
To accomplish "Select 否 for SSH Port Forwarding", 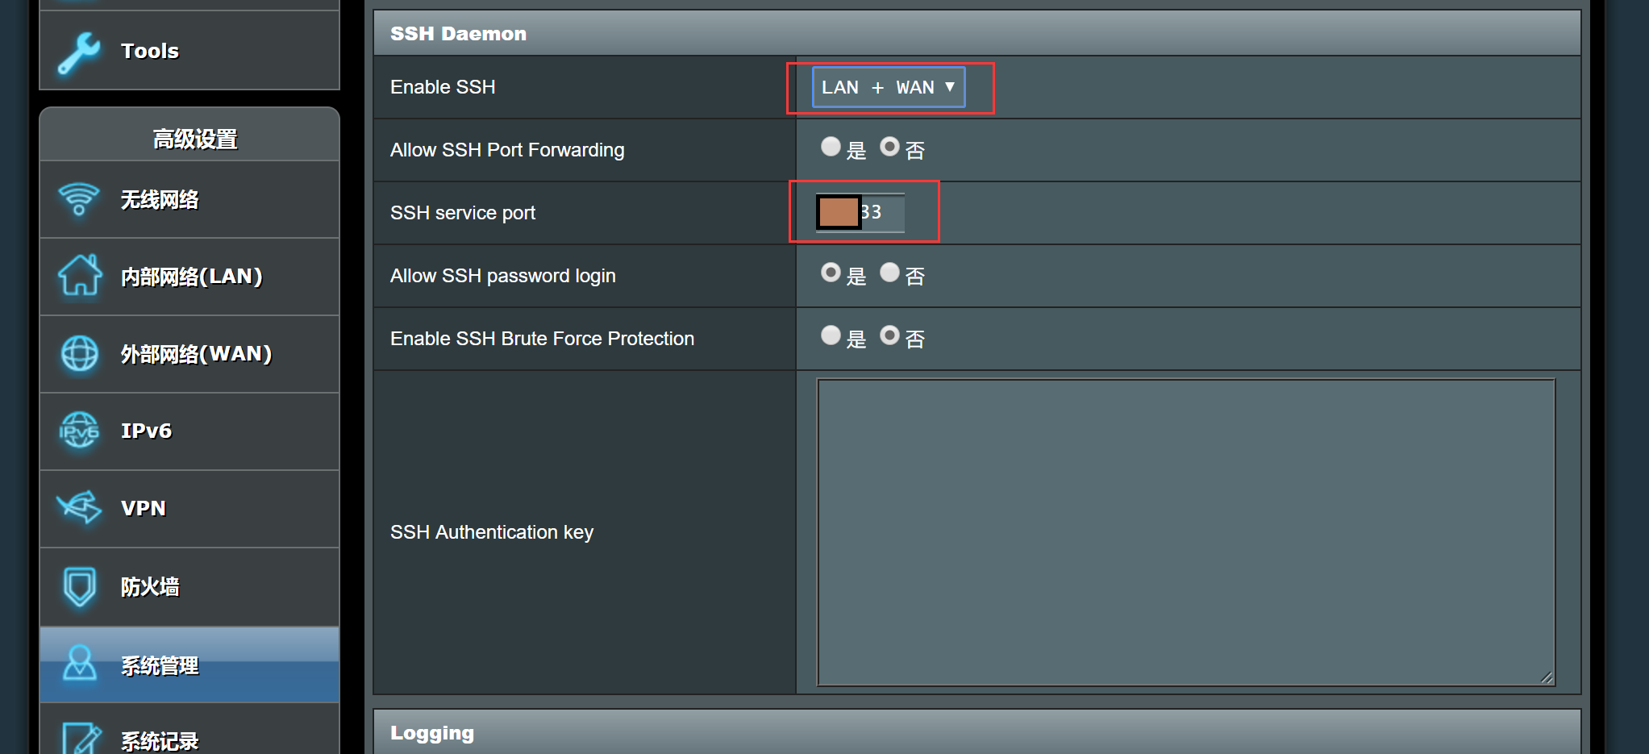I will pyautogui.click(x=889, y=147).
